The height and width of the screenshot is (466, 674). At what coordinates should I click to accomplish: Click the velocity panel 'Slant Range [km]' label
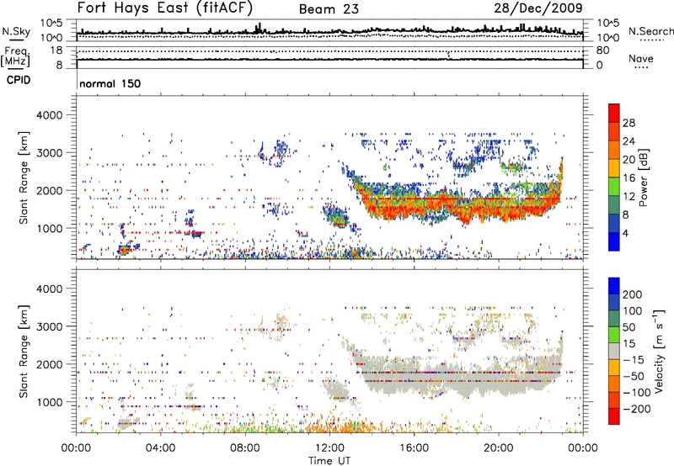pos(24,351)
